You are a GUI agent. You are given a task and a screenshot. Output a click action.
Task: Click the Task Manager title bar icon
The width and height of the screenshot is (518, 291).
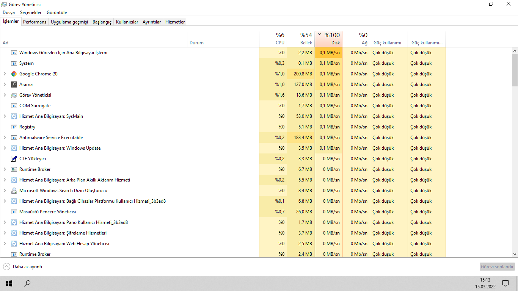pyautogui.click(x=4, y=4)
